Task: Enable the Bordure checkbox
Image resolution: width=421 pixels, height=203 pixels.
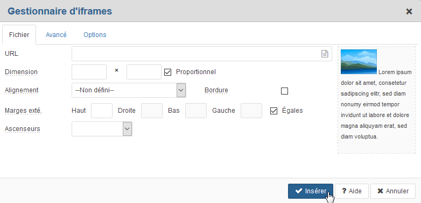Action: click(x=284, y=91)
